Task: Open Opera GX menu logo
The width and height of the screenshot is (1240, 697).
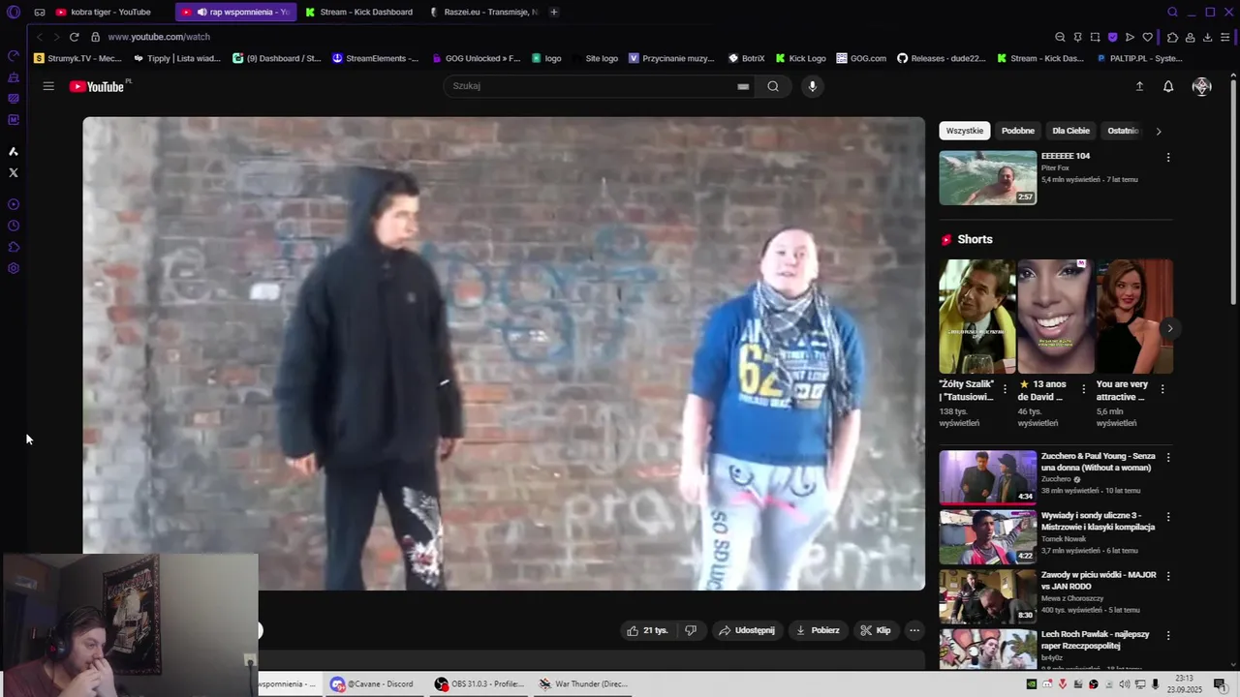Action: click(14, 12)
